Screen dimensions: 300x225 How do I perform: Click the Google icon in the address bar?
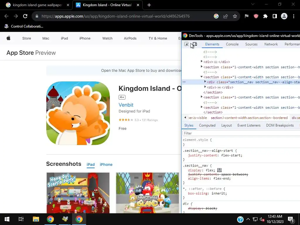(x=216, y=16)
